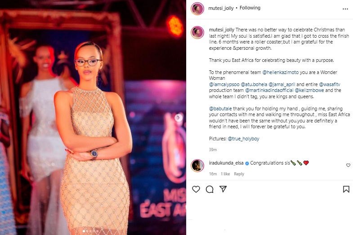Visit @true_holyboy photographer link

[243, 139]
